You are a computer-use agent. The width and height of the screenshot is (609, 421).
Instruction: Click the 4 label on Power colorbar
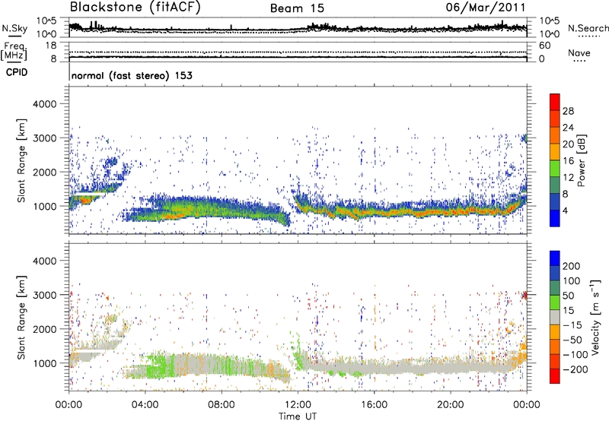(565, 210)
